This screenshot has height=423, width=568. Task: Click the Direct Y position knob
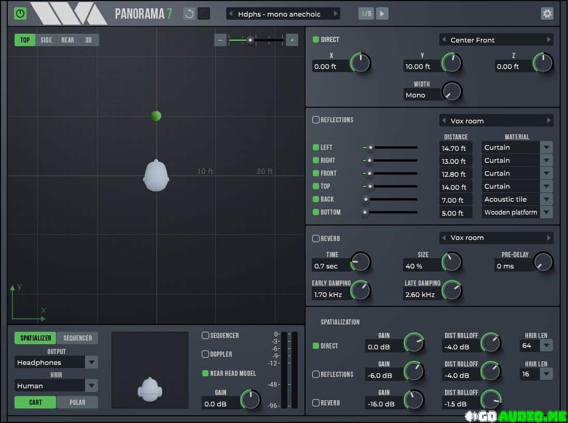pos(452,63)
